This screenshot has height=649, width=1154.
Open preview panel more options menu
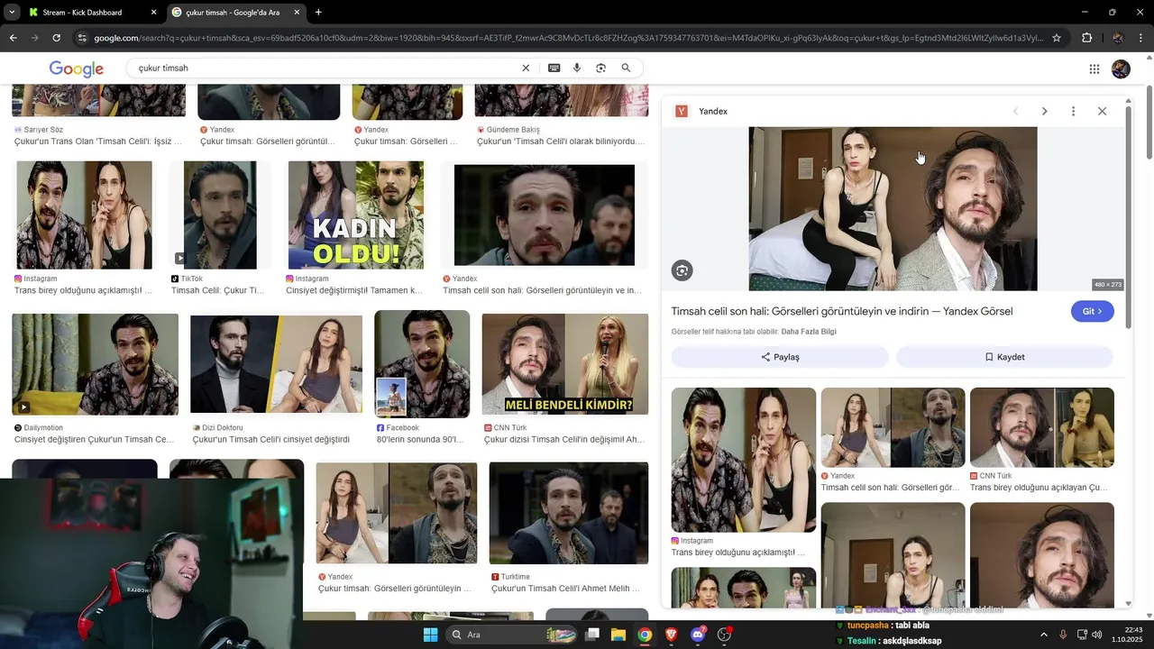pyautogui.click(x=1073, y=112)
